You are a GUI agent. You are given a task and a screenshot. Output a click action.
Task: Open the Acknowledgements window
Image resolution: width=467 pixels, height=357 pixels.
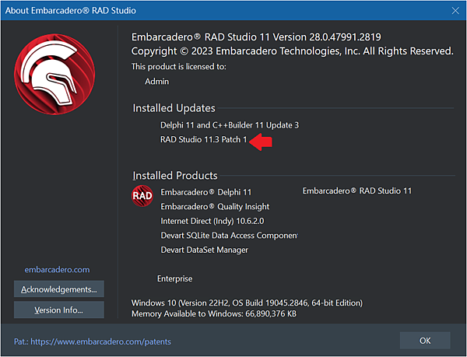coord(58,289)
